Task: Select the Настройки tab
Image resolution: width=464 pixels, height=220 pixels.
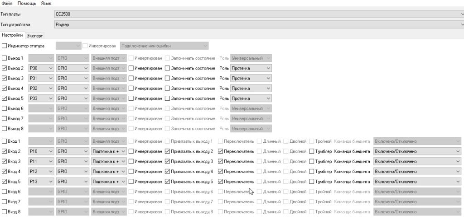Action: tap(12, 35)
